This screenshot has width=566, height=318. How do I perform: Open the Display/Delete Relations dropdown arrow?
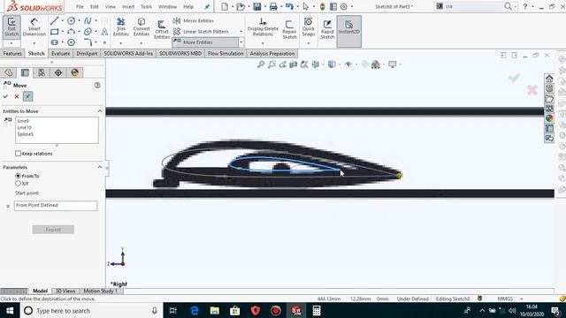click(x=263, y=43)
